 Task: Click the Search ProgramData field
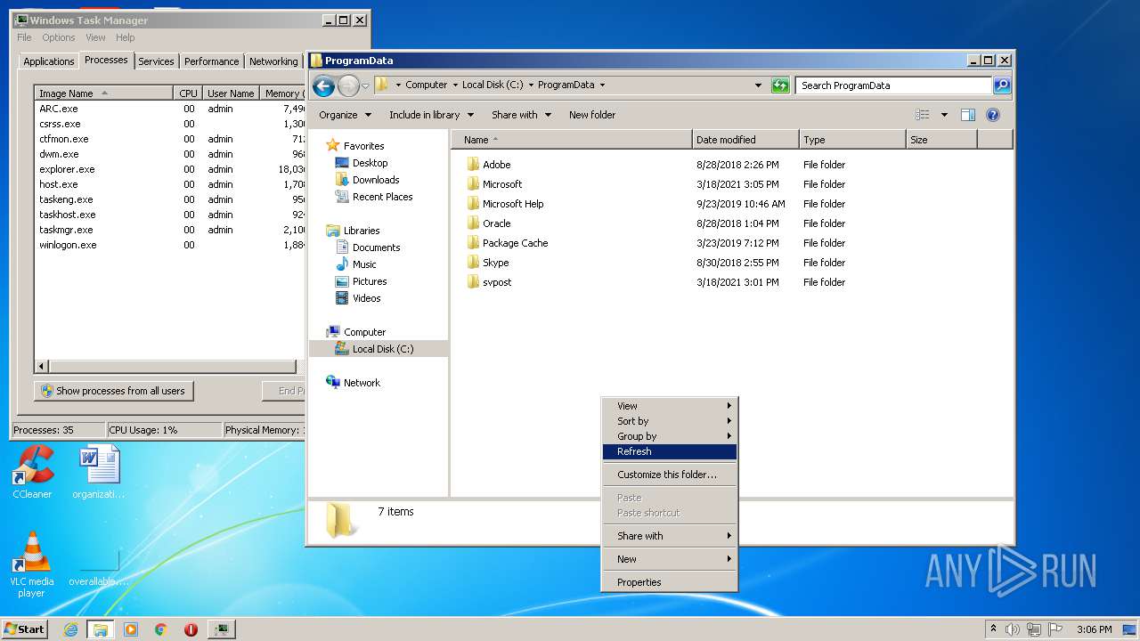[892, 85]
